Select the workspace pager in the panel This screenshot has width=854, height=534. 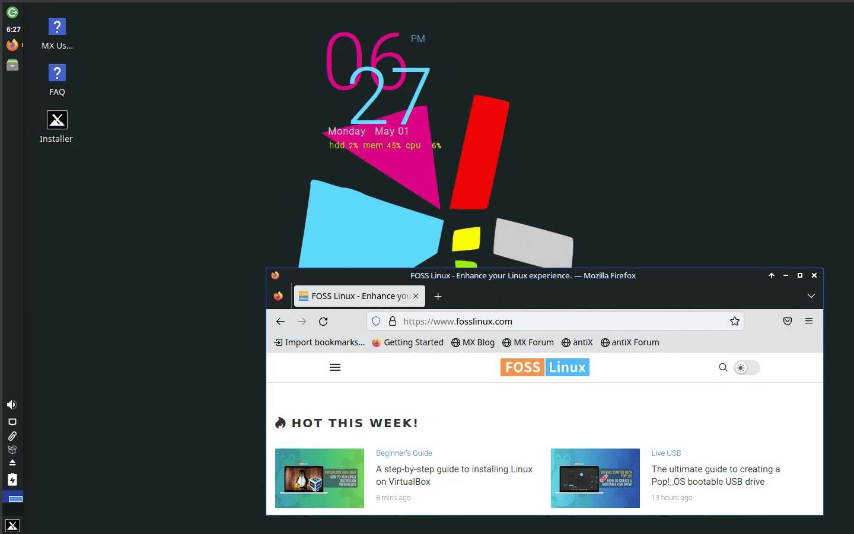[12, 497]
